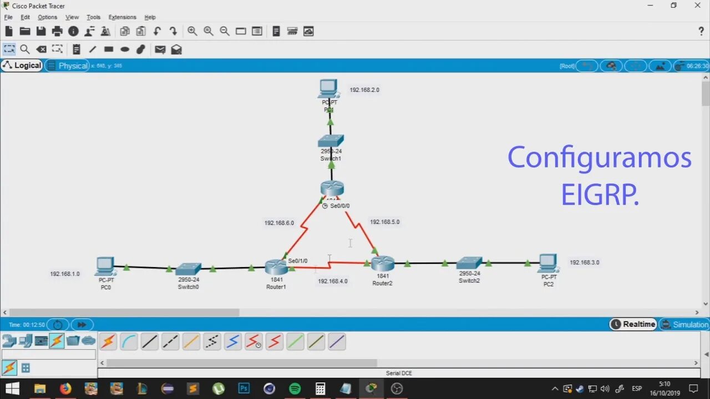Zoom out of the workspace
Screen dimensions: 710x399
point(225,31)
